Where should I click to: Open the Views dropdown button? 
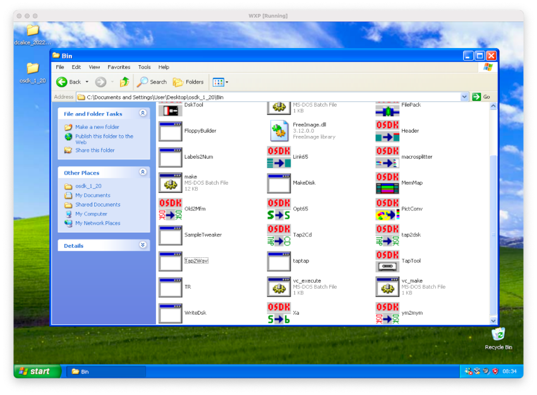(220, 82)
